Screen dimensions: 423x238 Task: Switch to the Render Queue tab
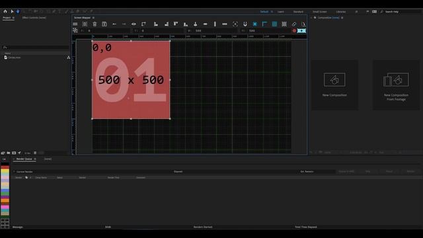[x=24, y=159]
